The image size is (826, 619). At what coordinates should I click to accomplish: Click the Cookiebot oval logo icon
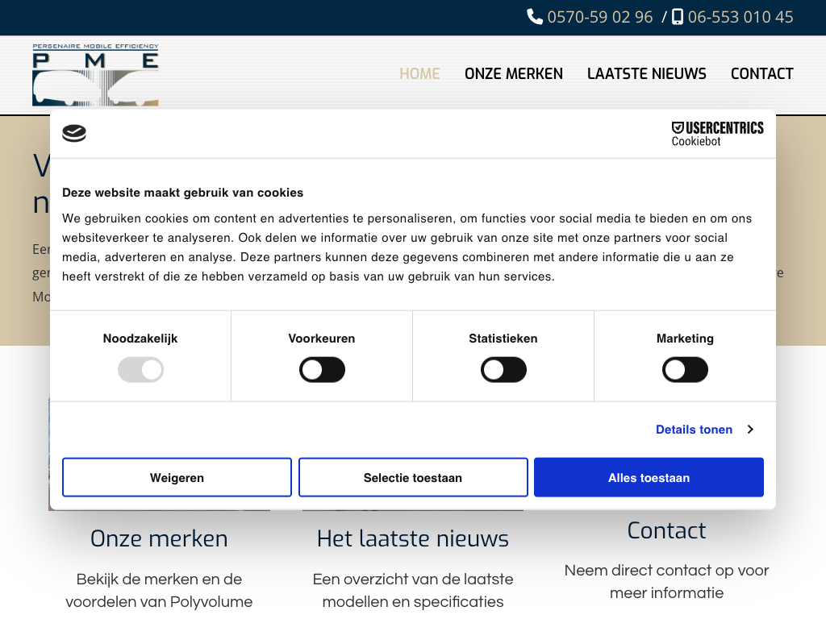74,134
